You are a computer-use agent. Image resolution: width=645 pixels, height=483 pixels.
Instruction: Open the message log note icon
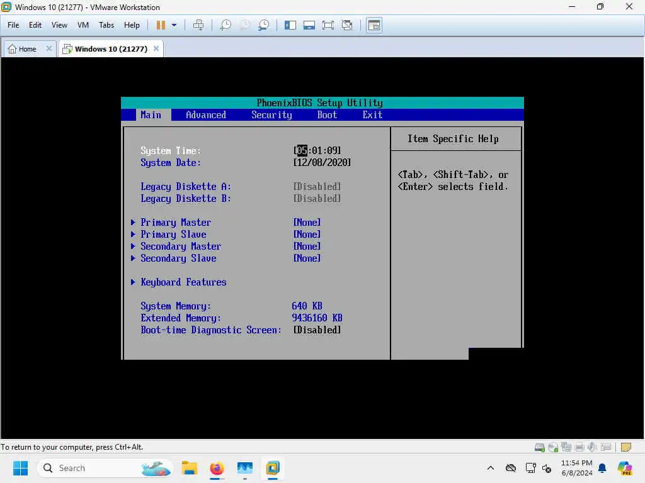click(625, 447)
